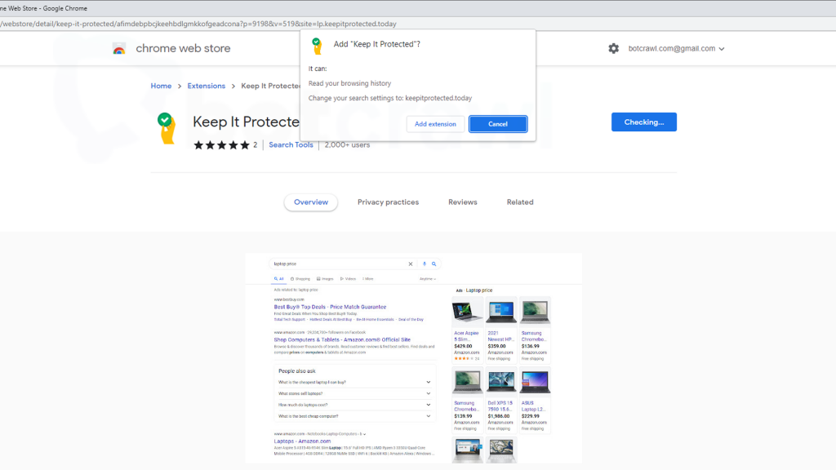The width and height of the screenshot is (836, 470).
Task: Click the blue Checking... button
Action: [x=643, y=122]
